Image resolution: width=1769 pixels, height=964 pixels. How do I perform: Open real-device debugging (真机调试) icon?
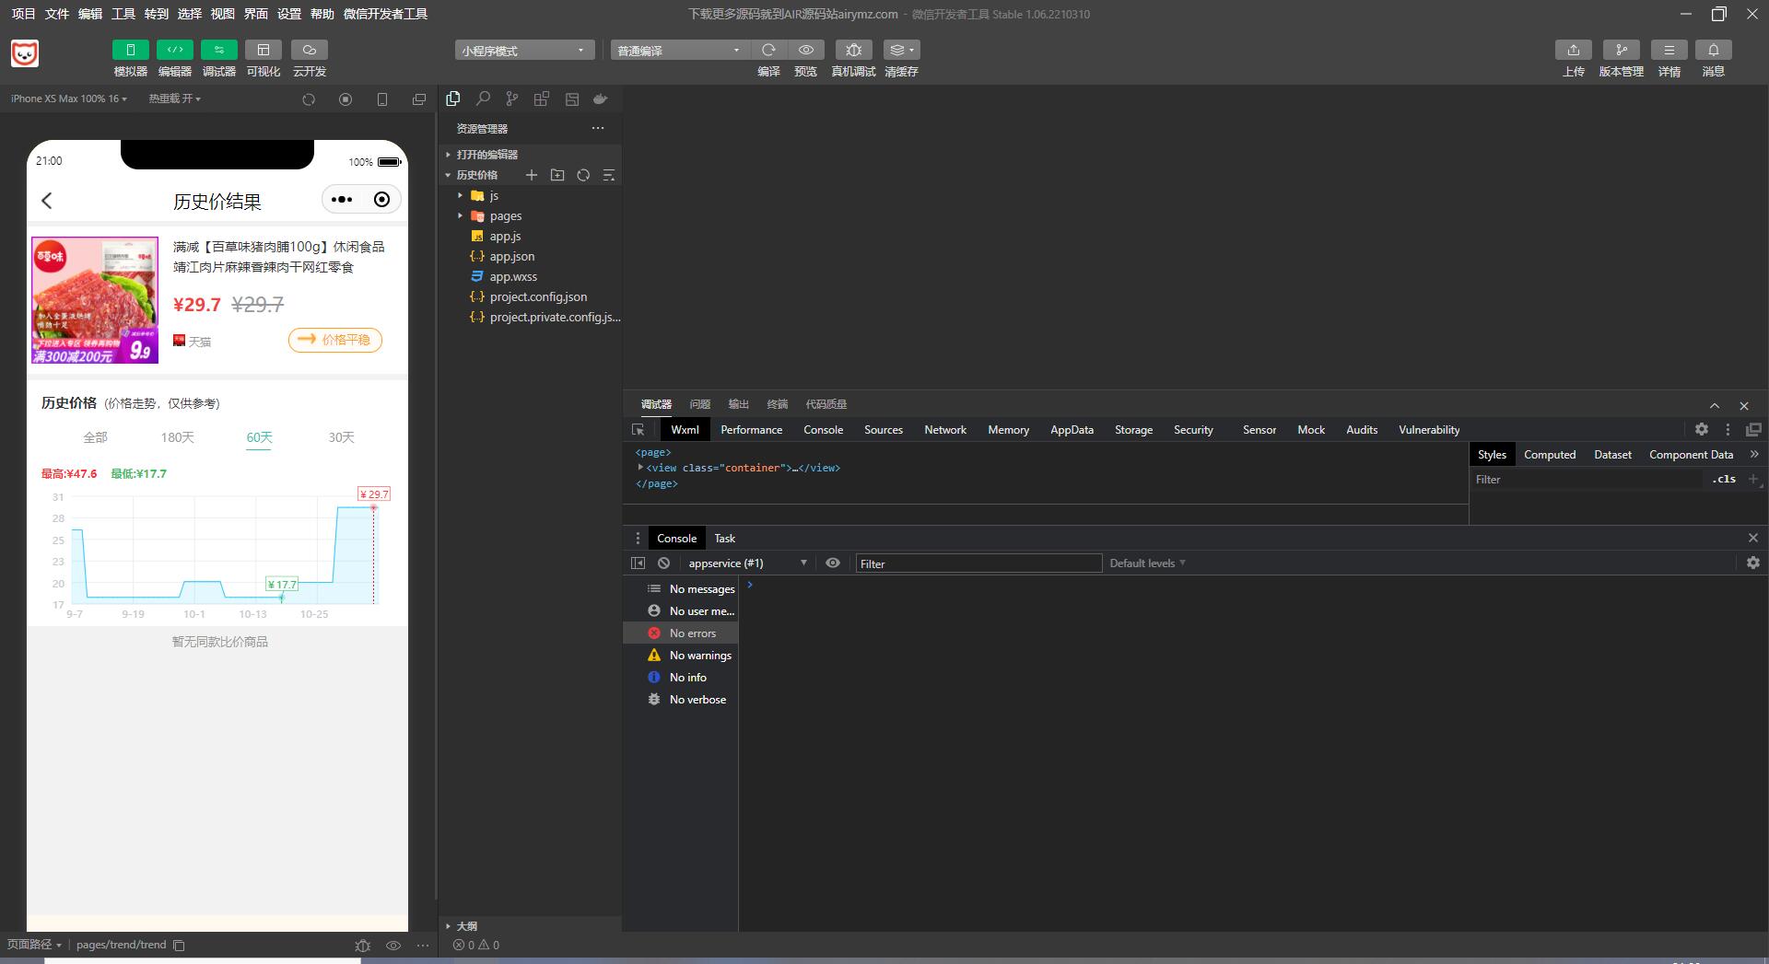tap(853, 50)
